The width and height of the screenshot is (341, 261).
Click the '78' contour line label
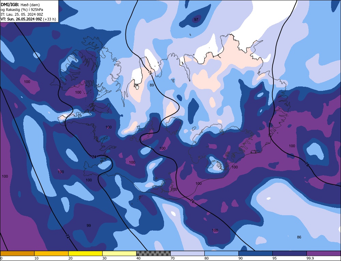pyautogui.click(x=307, y=165)
